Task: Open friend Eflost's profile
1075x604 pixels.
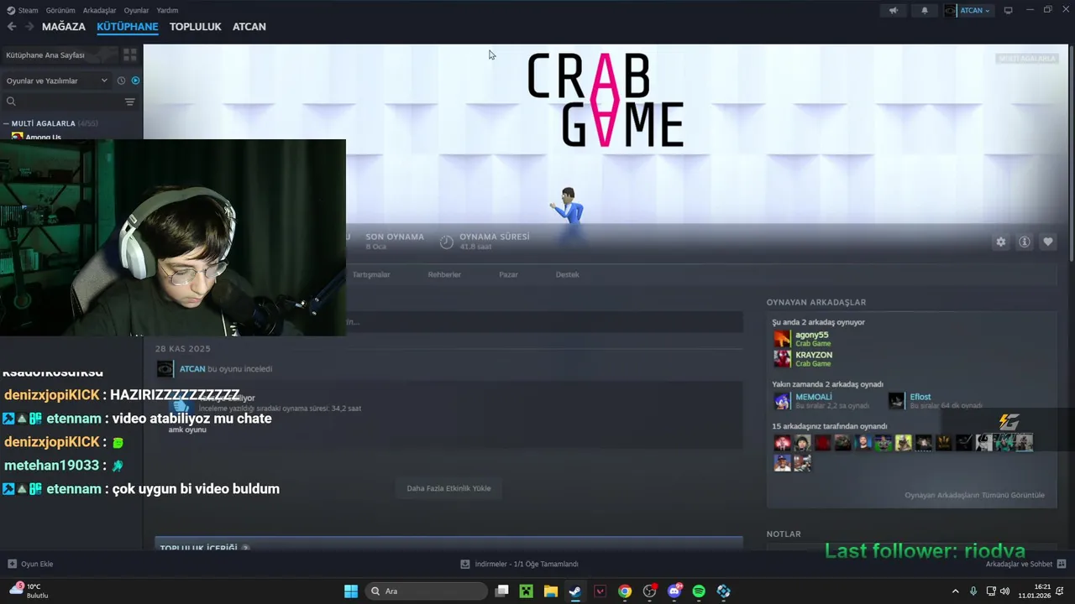Action: pyautogui.click(x=920, y=397)
